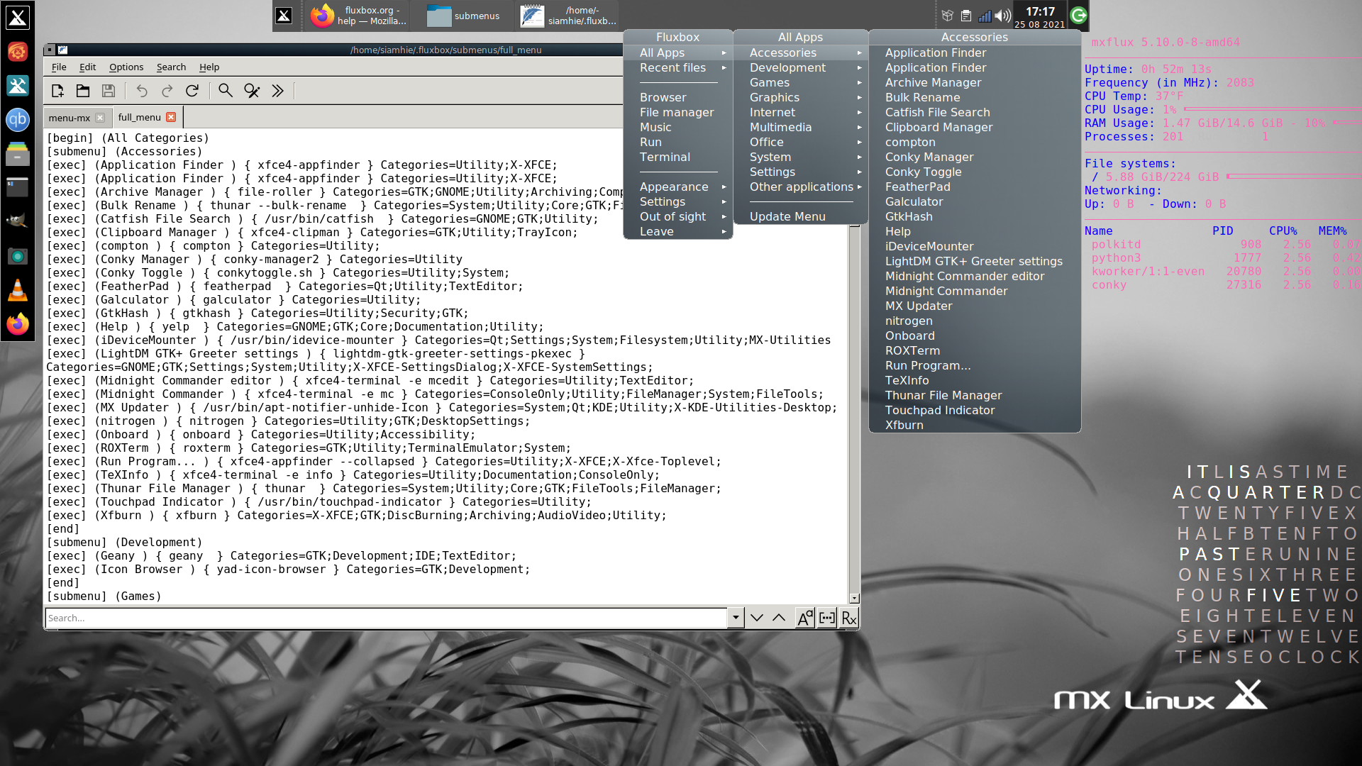Click Find Next down arrow in search bar
Image resolution: width=1362 pixels, height=766 pixels.
pos(757,618)
